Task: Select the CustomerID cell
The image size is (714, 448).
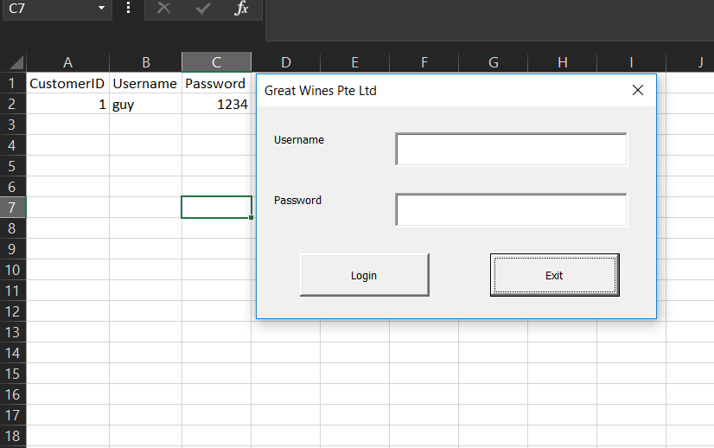Action: [67, 83]
